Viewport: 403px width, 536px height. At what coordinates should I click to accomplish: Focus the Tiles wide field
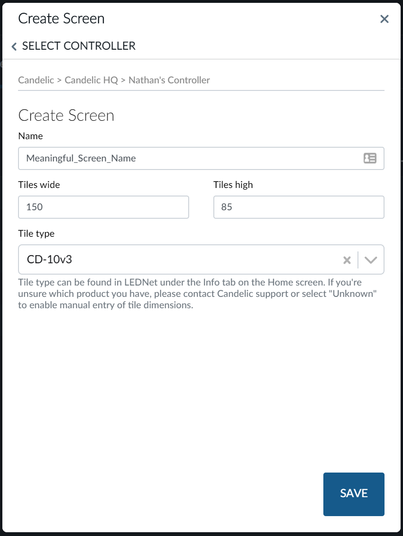coord(103,207)
